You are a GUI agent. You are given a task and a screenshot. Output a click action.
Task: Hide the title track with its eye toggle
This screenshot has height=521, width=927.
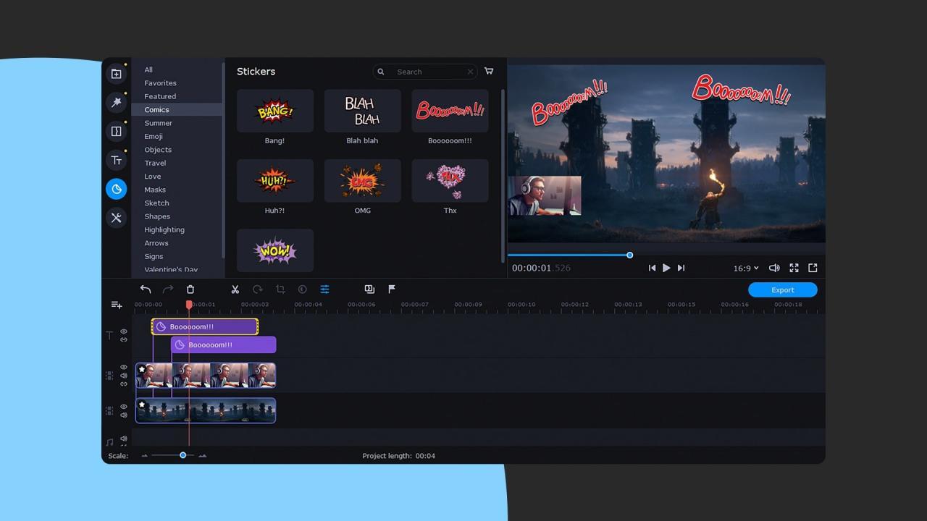pos(124,331)
